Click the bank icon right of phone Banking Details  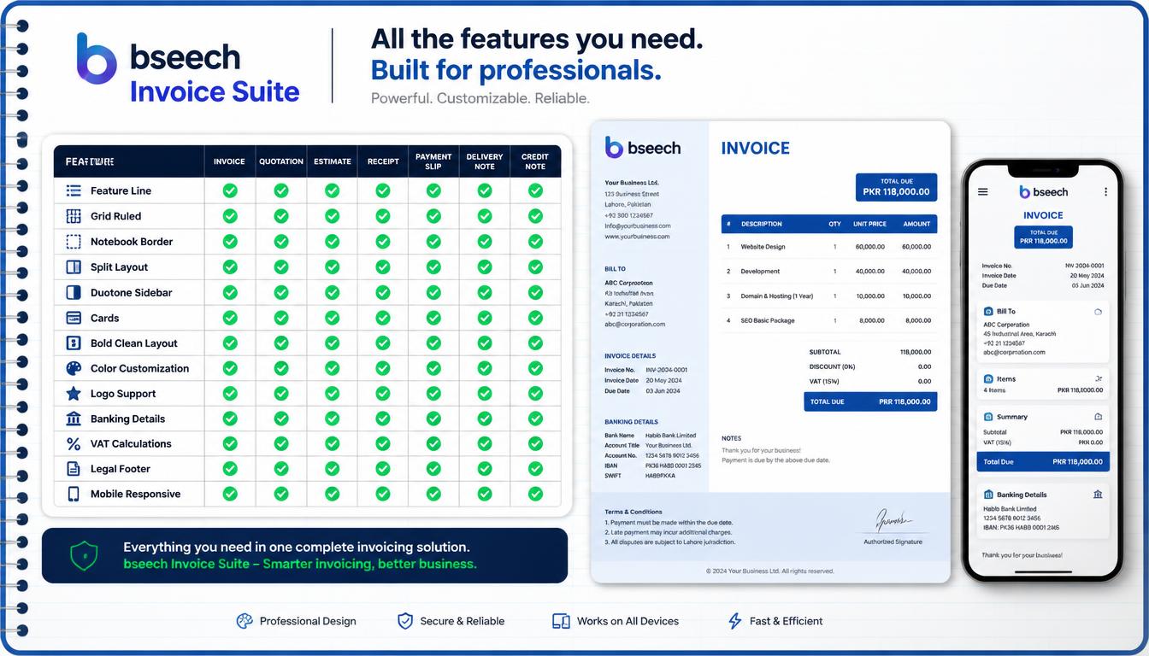(x=1098, y=494)
